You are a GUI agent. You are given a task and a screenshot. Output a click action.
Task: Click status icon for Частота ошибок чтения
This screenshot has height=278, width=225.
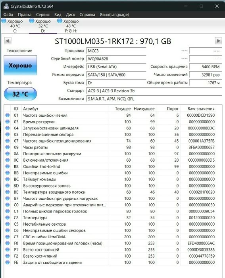tap(8, 115)
